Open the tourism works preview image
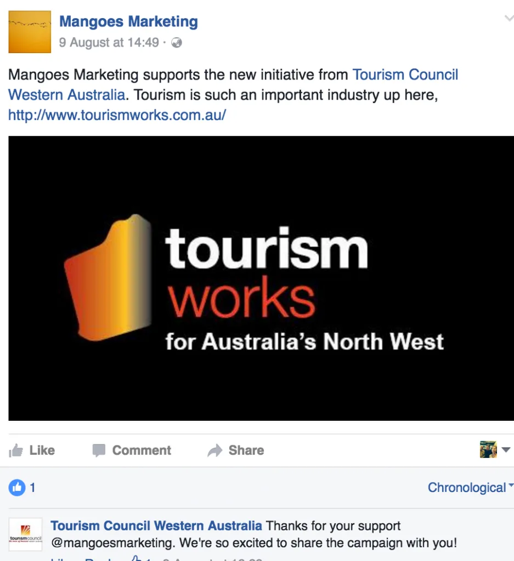 (261, 278)
